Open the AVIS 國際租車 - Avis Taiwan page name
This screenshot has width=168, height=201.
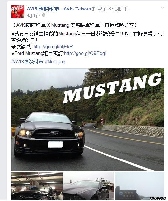[59, 9]
